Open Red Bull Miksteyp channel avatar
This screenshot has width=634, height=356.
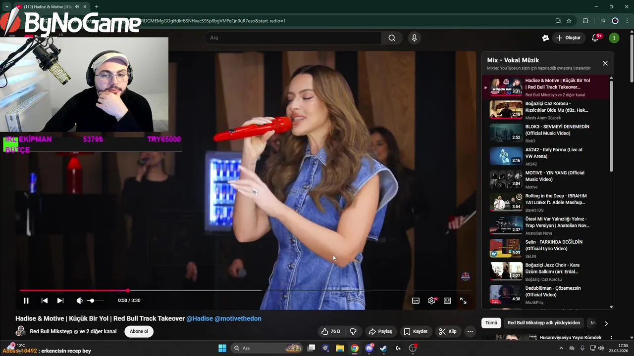tap(20, 331)
